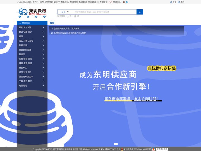The width and height of the screenshot is (201, 151).
Task: Click the megaphone icon beside 新材料 新发现
Action: [52, 33]
